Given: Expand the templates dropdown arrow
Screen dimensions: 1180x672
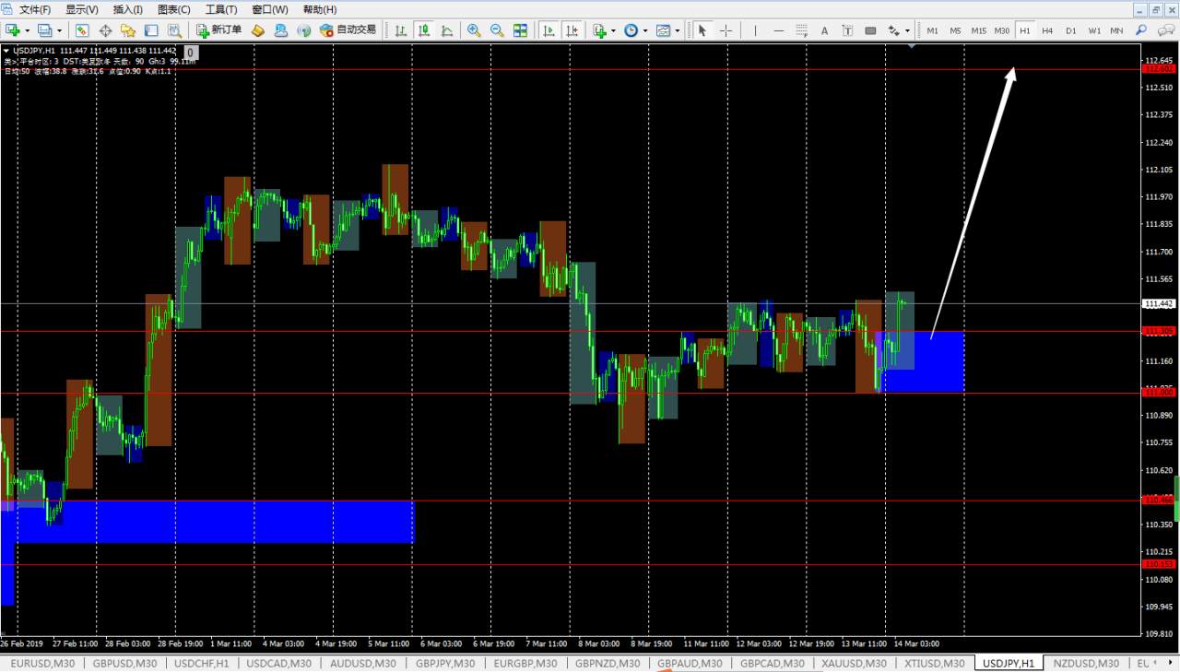Looking at the screenshot, I should point(678,30).
